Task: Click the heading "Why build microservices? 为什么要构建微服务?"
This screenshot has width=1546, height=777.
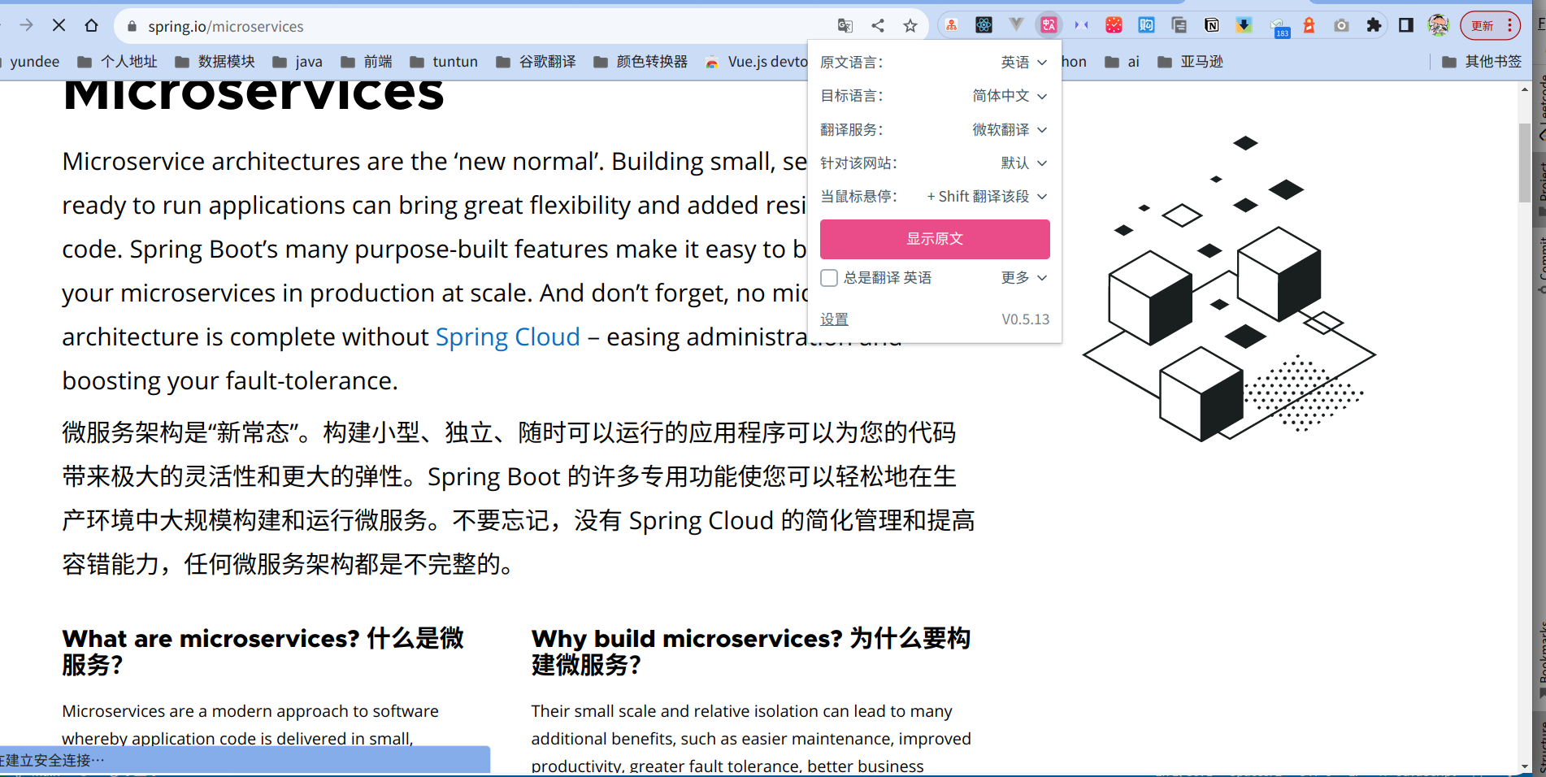Action: point(752,652)
